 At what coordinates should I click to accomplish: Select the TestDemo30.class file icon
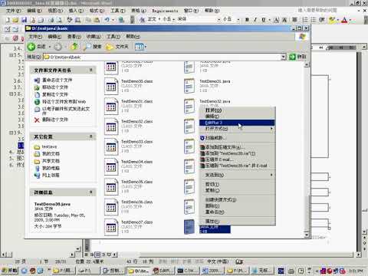point(111,87)
